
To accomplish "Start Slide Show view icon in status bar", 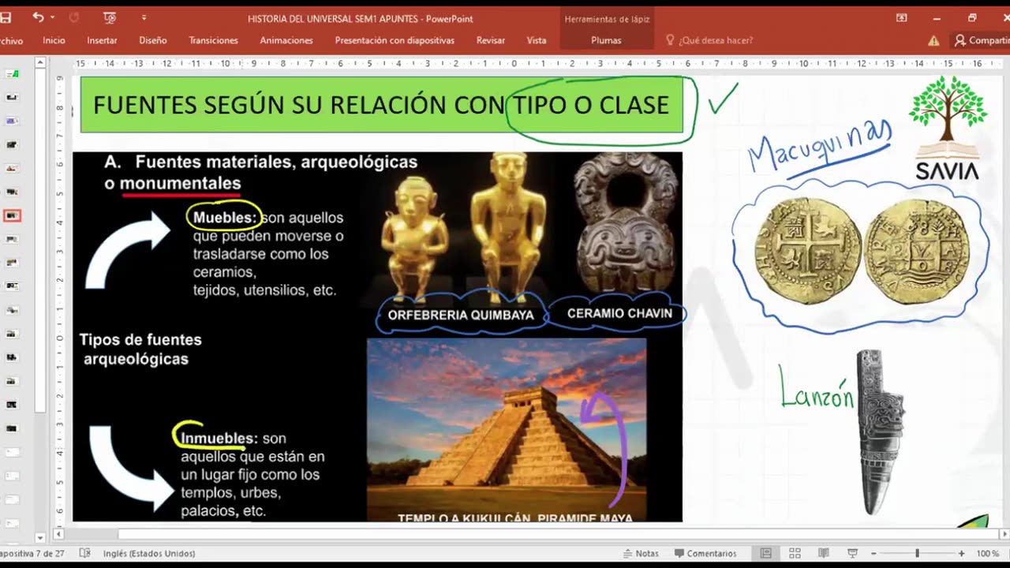I will pos(852,554).
